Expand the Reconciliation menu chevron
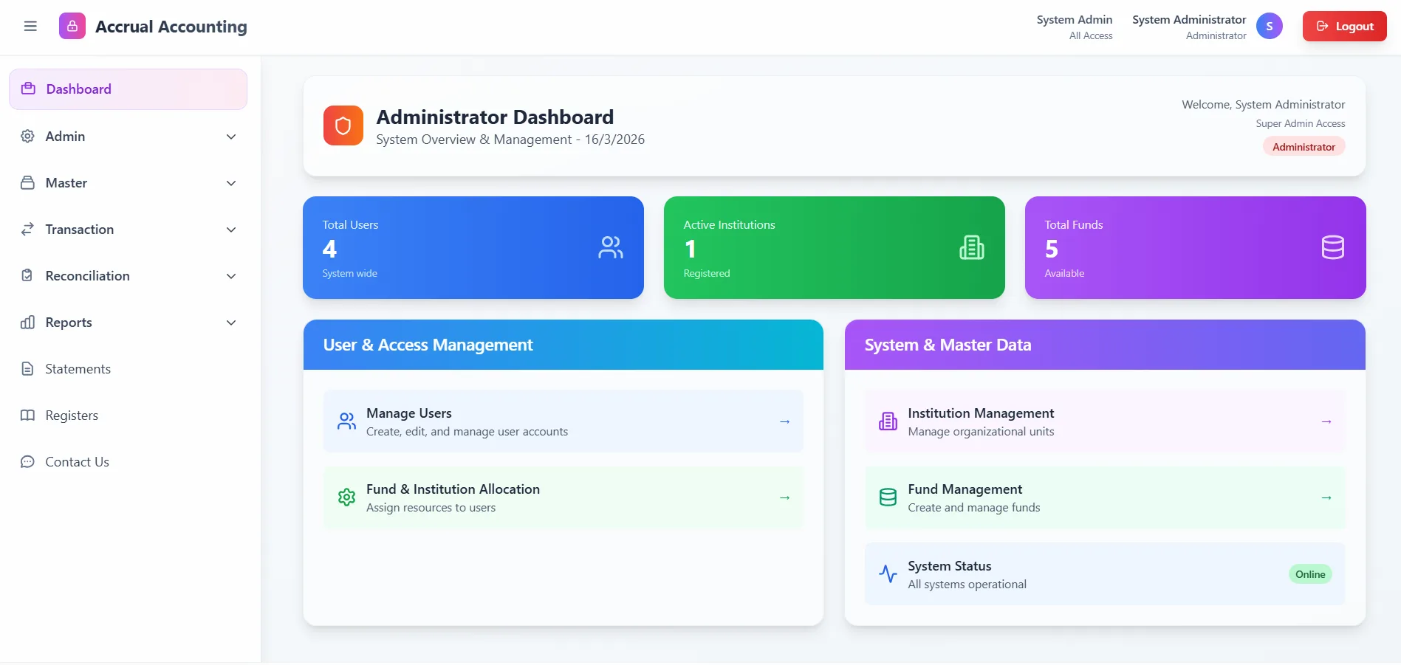This screenshot has height=665, width=1401. [x=231, y=276]
